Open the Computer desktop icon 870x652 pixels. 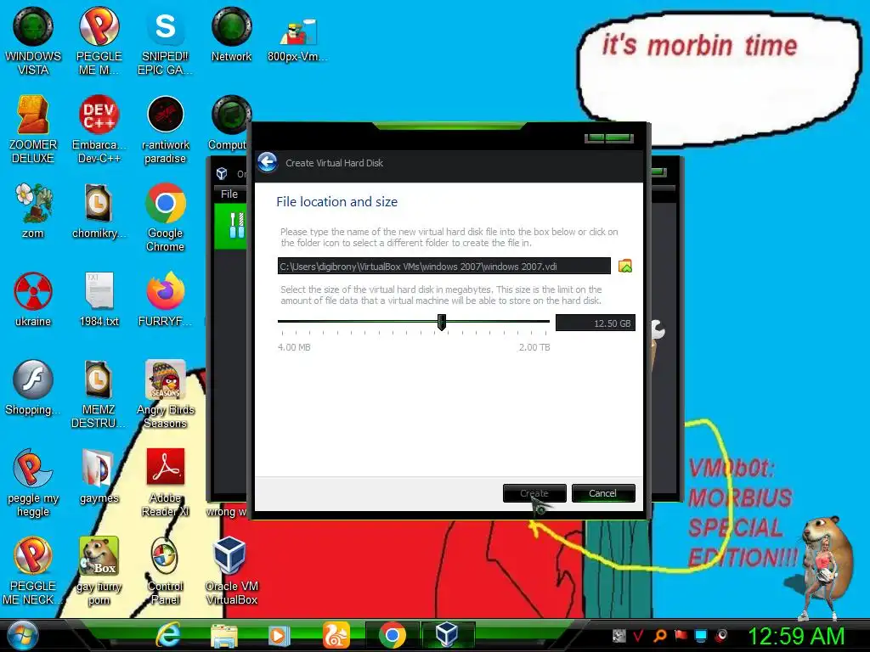pyautogui.click(x=229, y=123)
